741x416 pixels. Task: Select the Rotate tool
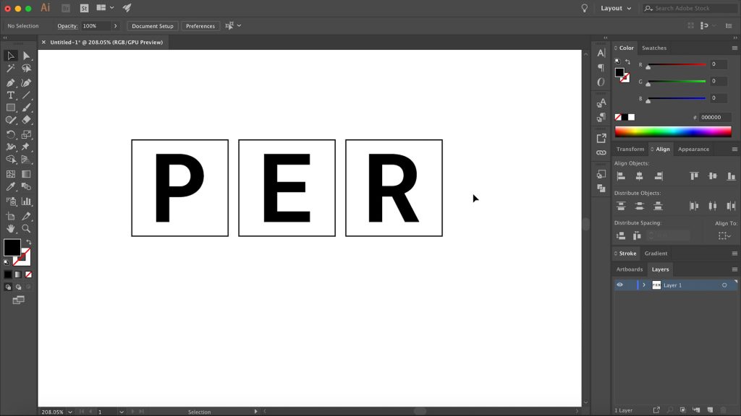coord(10,135)
